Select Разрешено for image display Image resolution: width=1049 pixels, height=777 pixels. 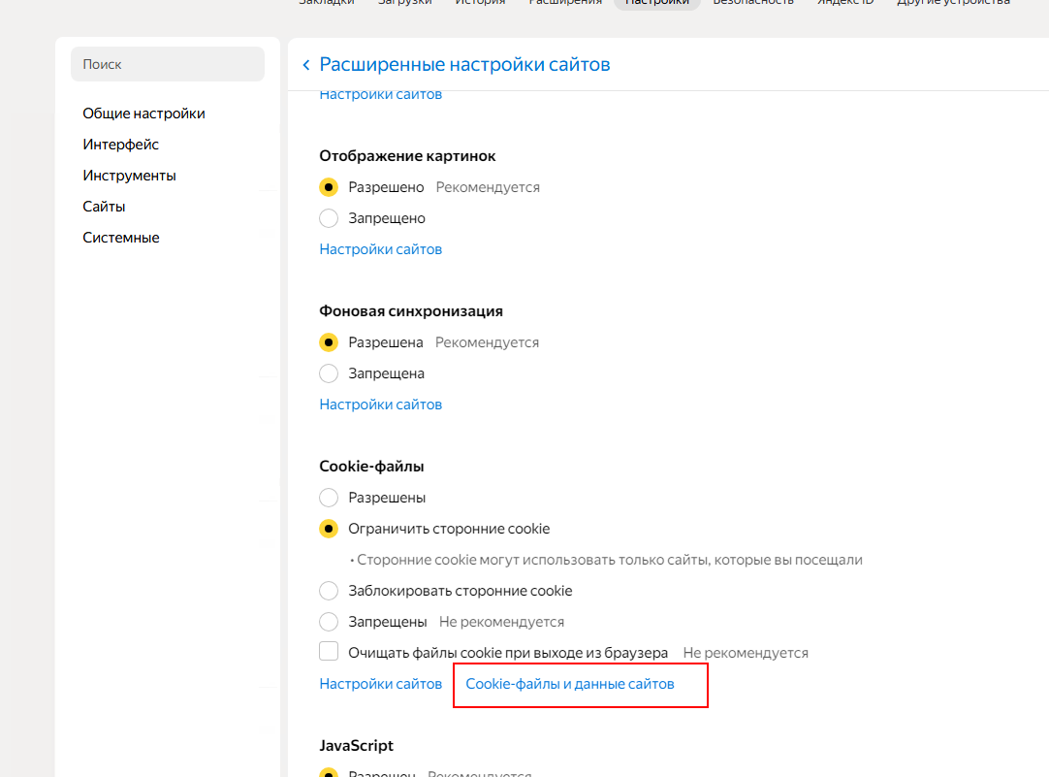[329, 187]
